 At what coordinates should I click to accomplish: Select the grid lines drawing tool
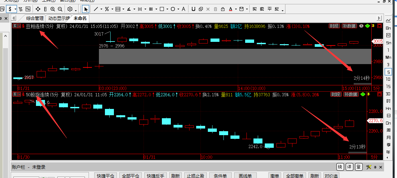[151, 9]
